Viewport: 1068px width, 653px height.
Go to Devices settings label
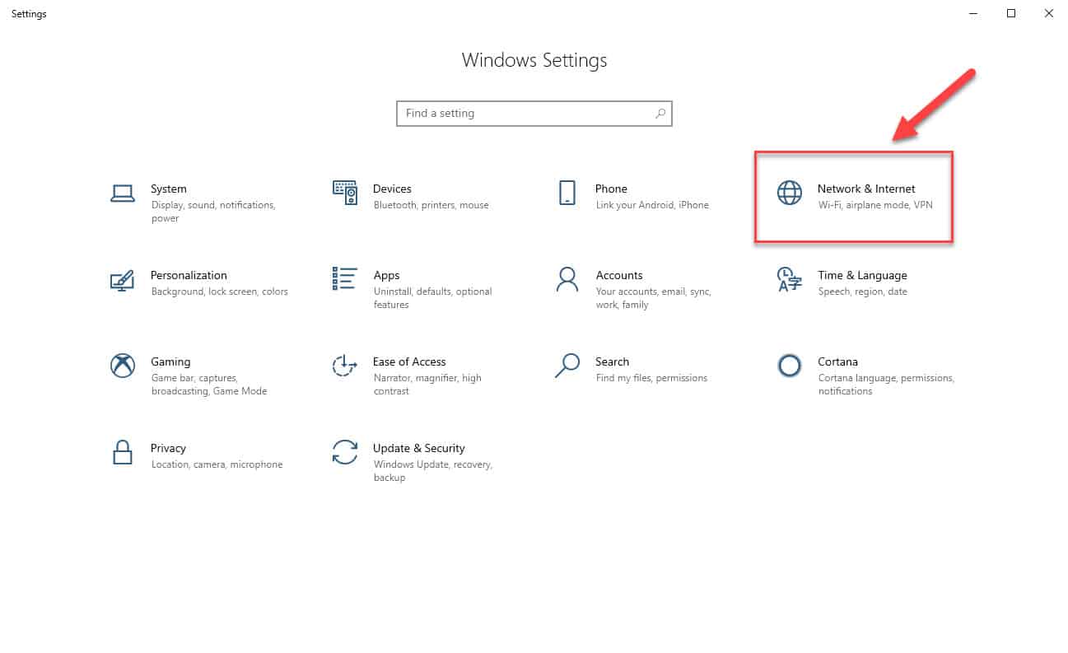tap(392, 189)
